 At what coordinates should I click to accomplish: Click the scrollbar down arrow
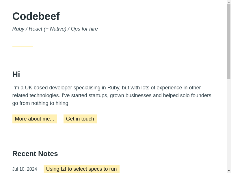pos(229,171)
